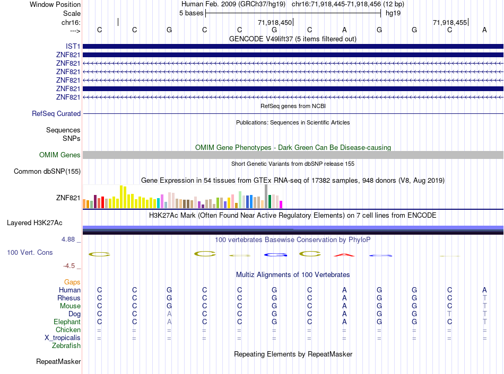Viewport: 504px width, 374px height.
Task: Click the 4.88 PhyloP upper scale value
Action: coord(68,239)
